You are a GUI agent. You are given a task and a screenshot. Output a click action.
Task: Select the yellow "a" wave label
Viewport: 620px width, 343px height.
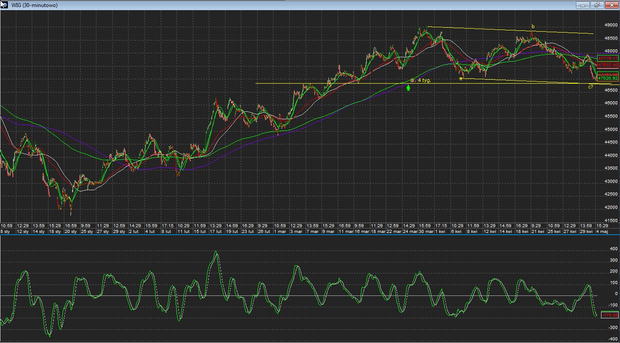point(461,79)
